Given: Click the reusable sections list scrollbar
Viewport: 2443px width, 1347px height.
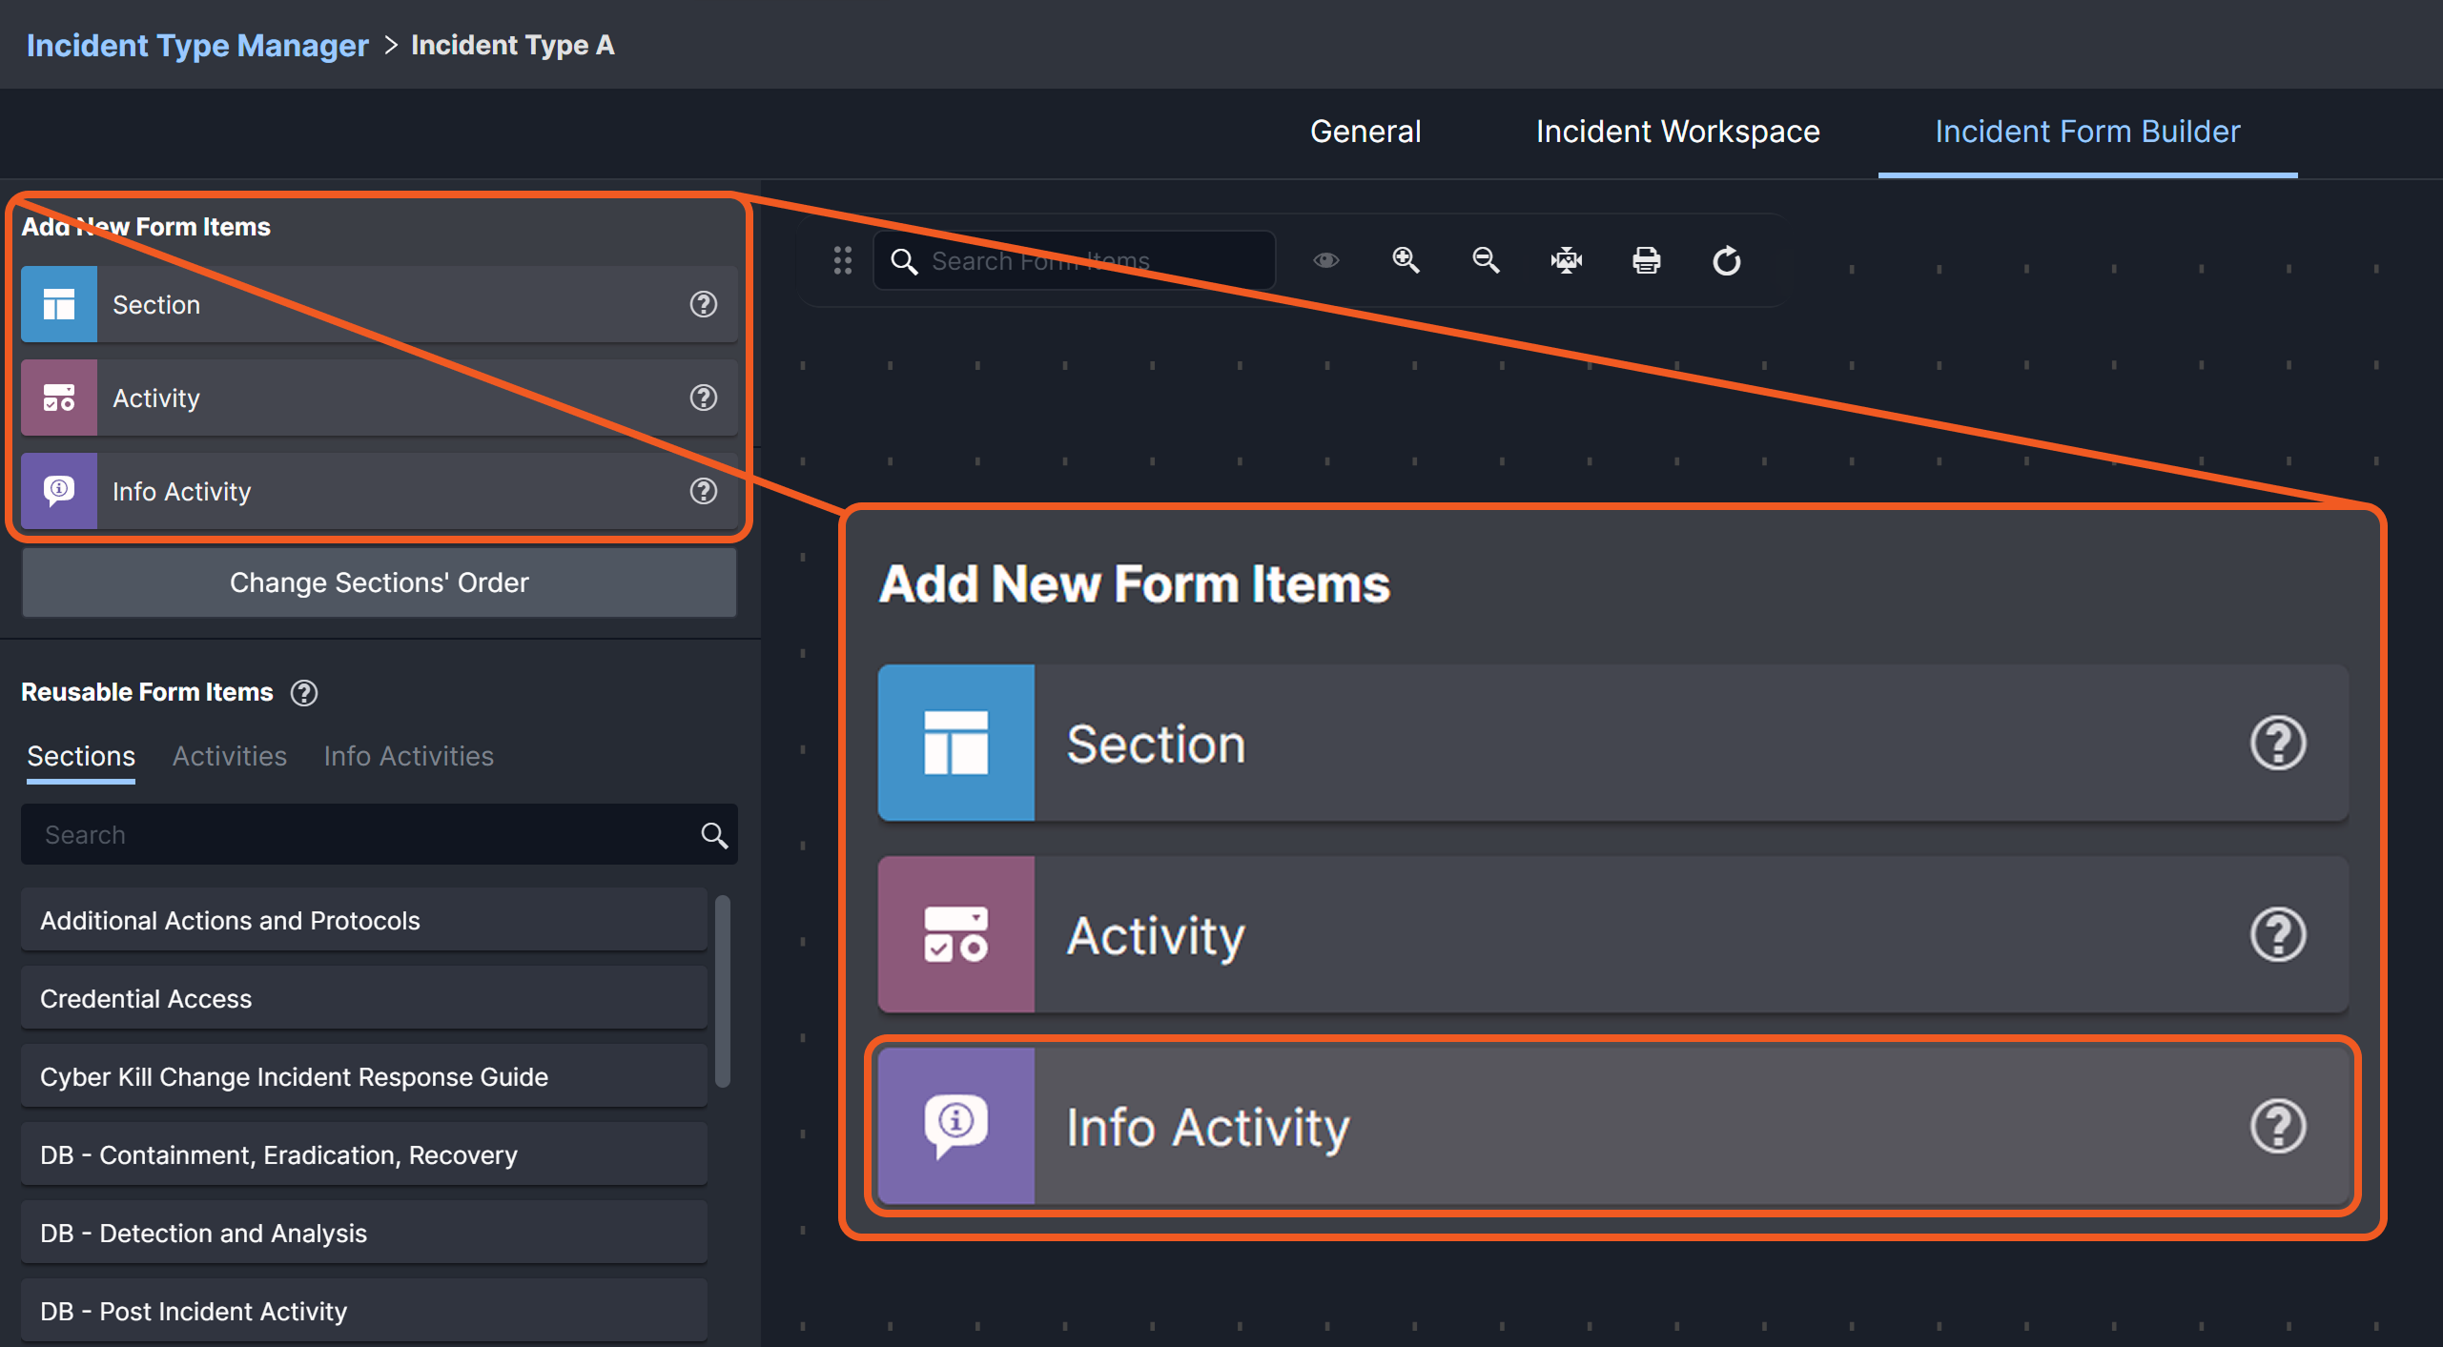Looking at the screenshot, I should pos(722,991).
